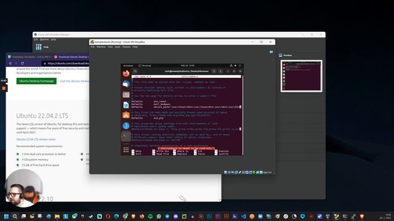Click the Windows Start button on the taskbar

click(6, 216)
